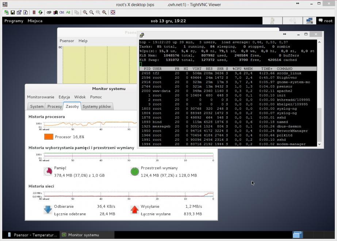The width and height of the screenshot is (337, 241).
Task: Click the Refresh screen icon
Action: pyautogui.click(x=40, y=12)
